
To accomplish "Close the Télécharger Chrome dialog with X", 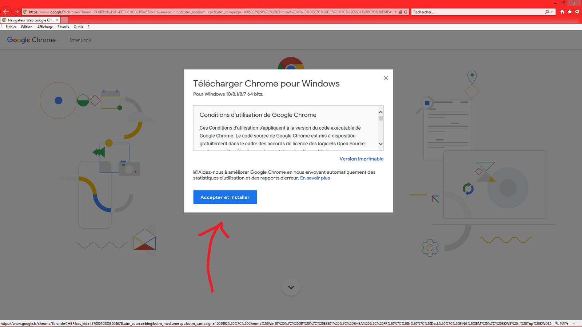I will pyautogui.click(x=386, y=78).
